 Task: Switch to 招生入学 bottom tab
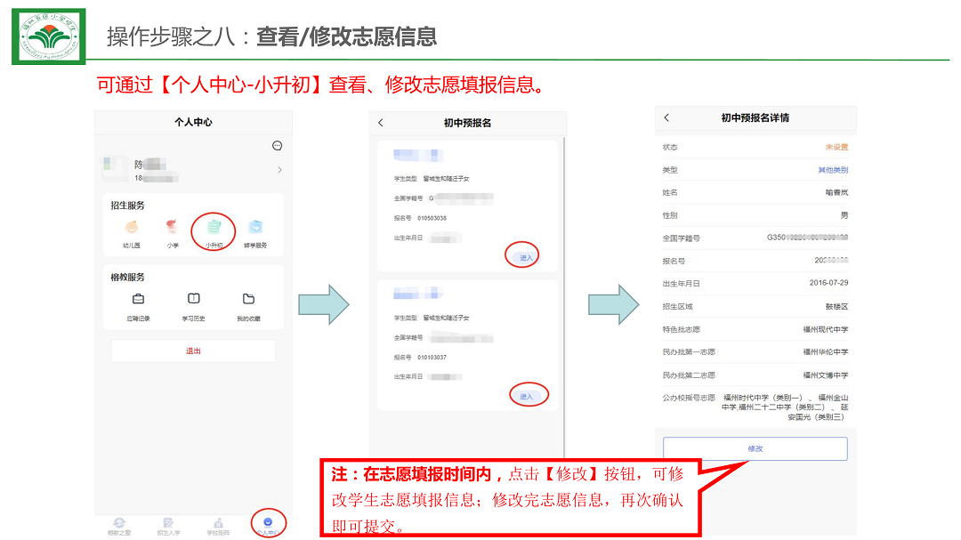click(x=168, y=525)
